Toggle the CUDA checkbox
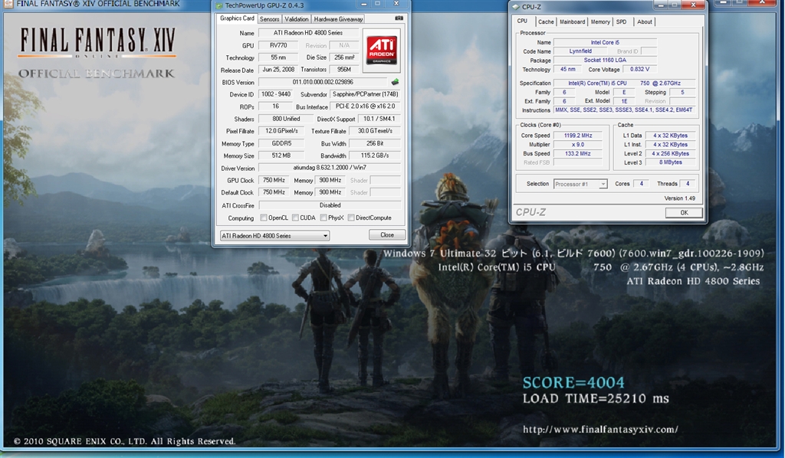 (x=295, y=218)
